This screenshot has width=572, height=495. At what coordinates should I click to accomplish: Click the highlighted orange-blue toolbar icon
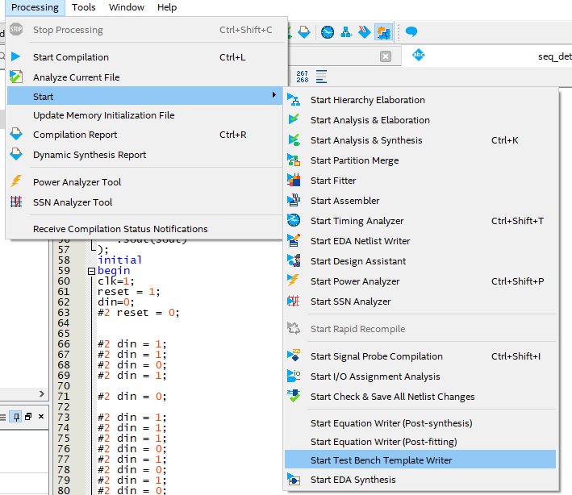pyautogui.click(x=384, y=32)
